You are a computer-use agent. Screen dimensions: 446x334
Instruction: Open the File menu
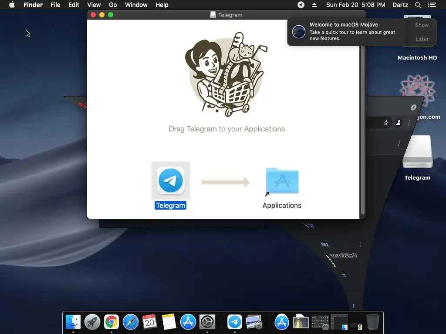[x=55, y=5]
